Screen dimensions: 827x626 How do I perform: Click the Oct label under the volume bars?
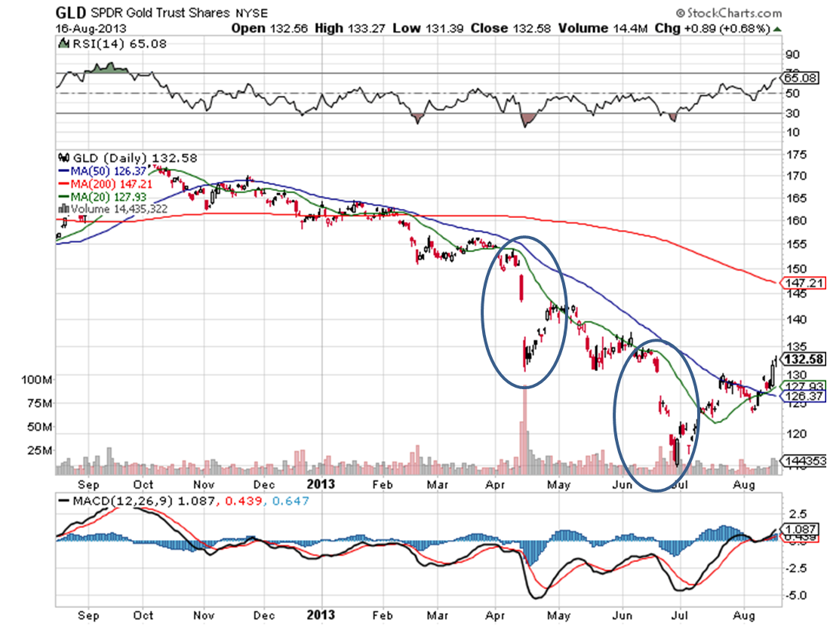143,485
